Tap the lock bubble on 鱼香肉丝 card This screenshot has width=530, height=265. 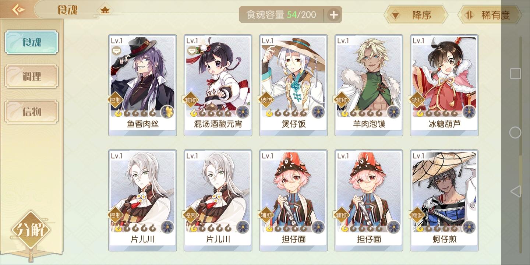[x=116, y=51]
